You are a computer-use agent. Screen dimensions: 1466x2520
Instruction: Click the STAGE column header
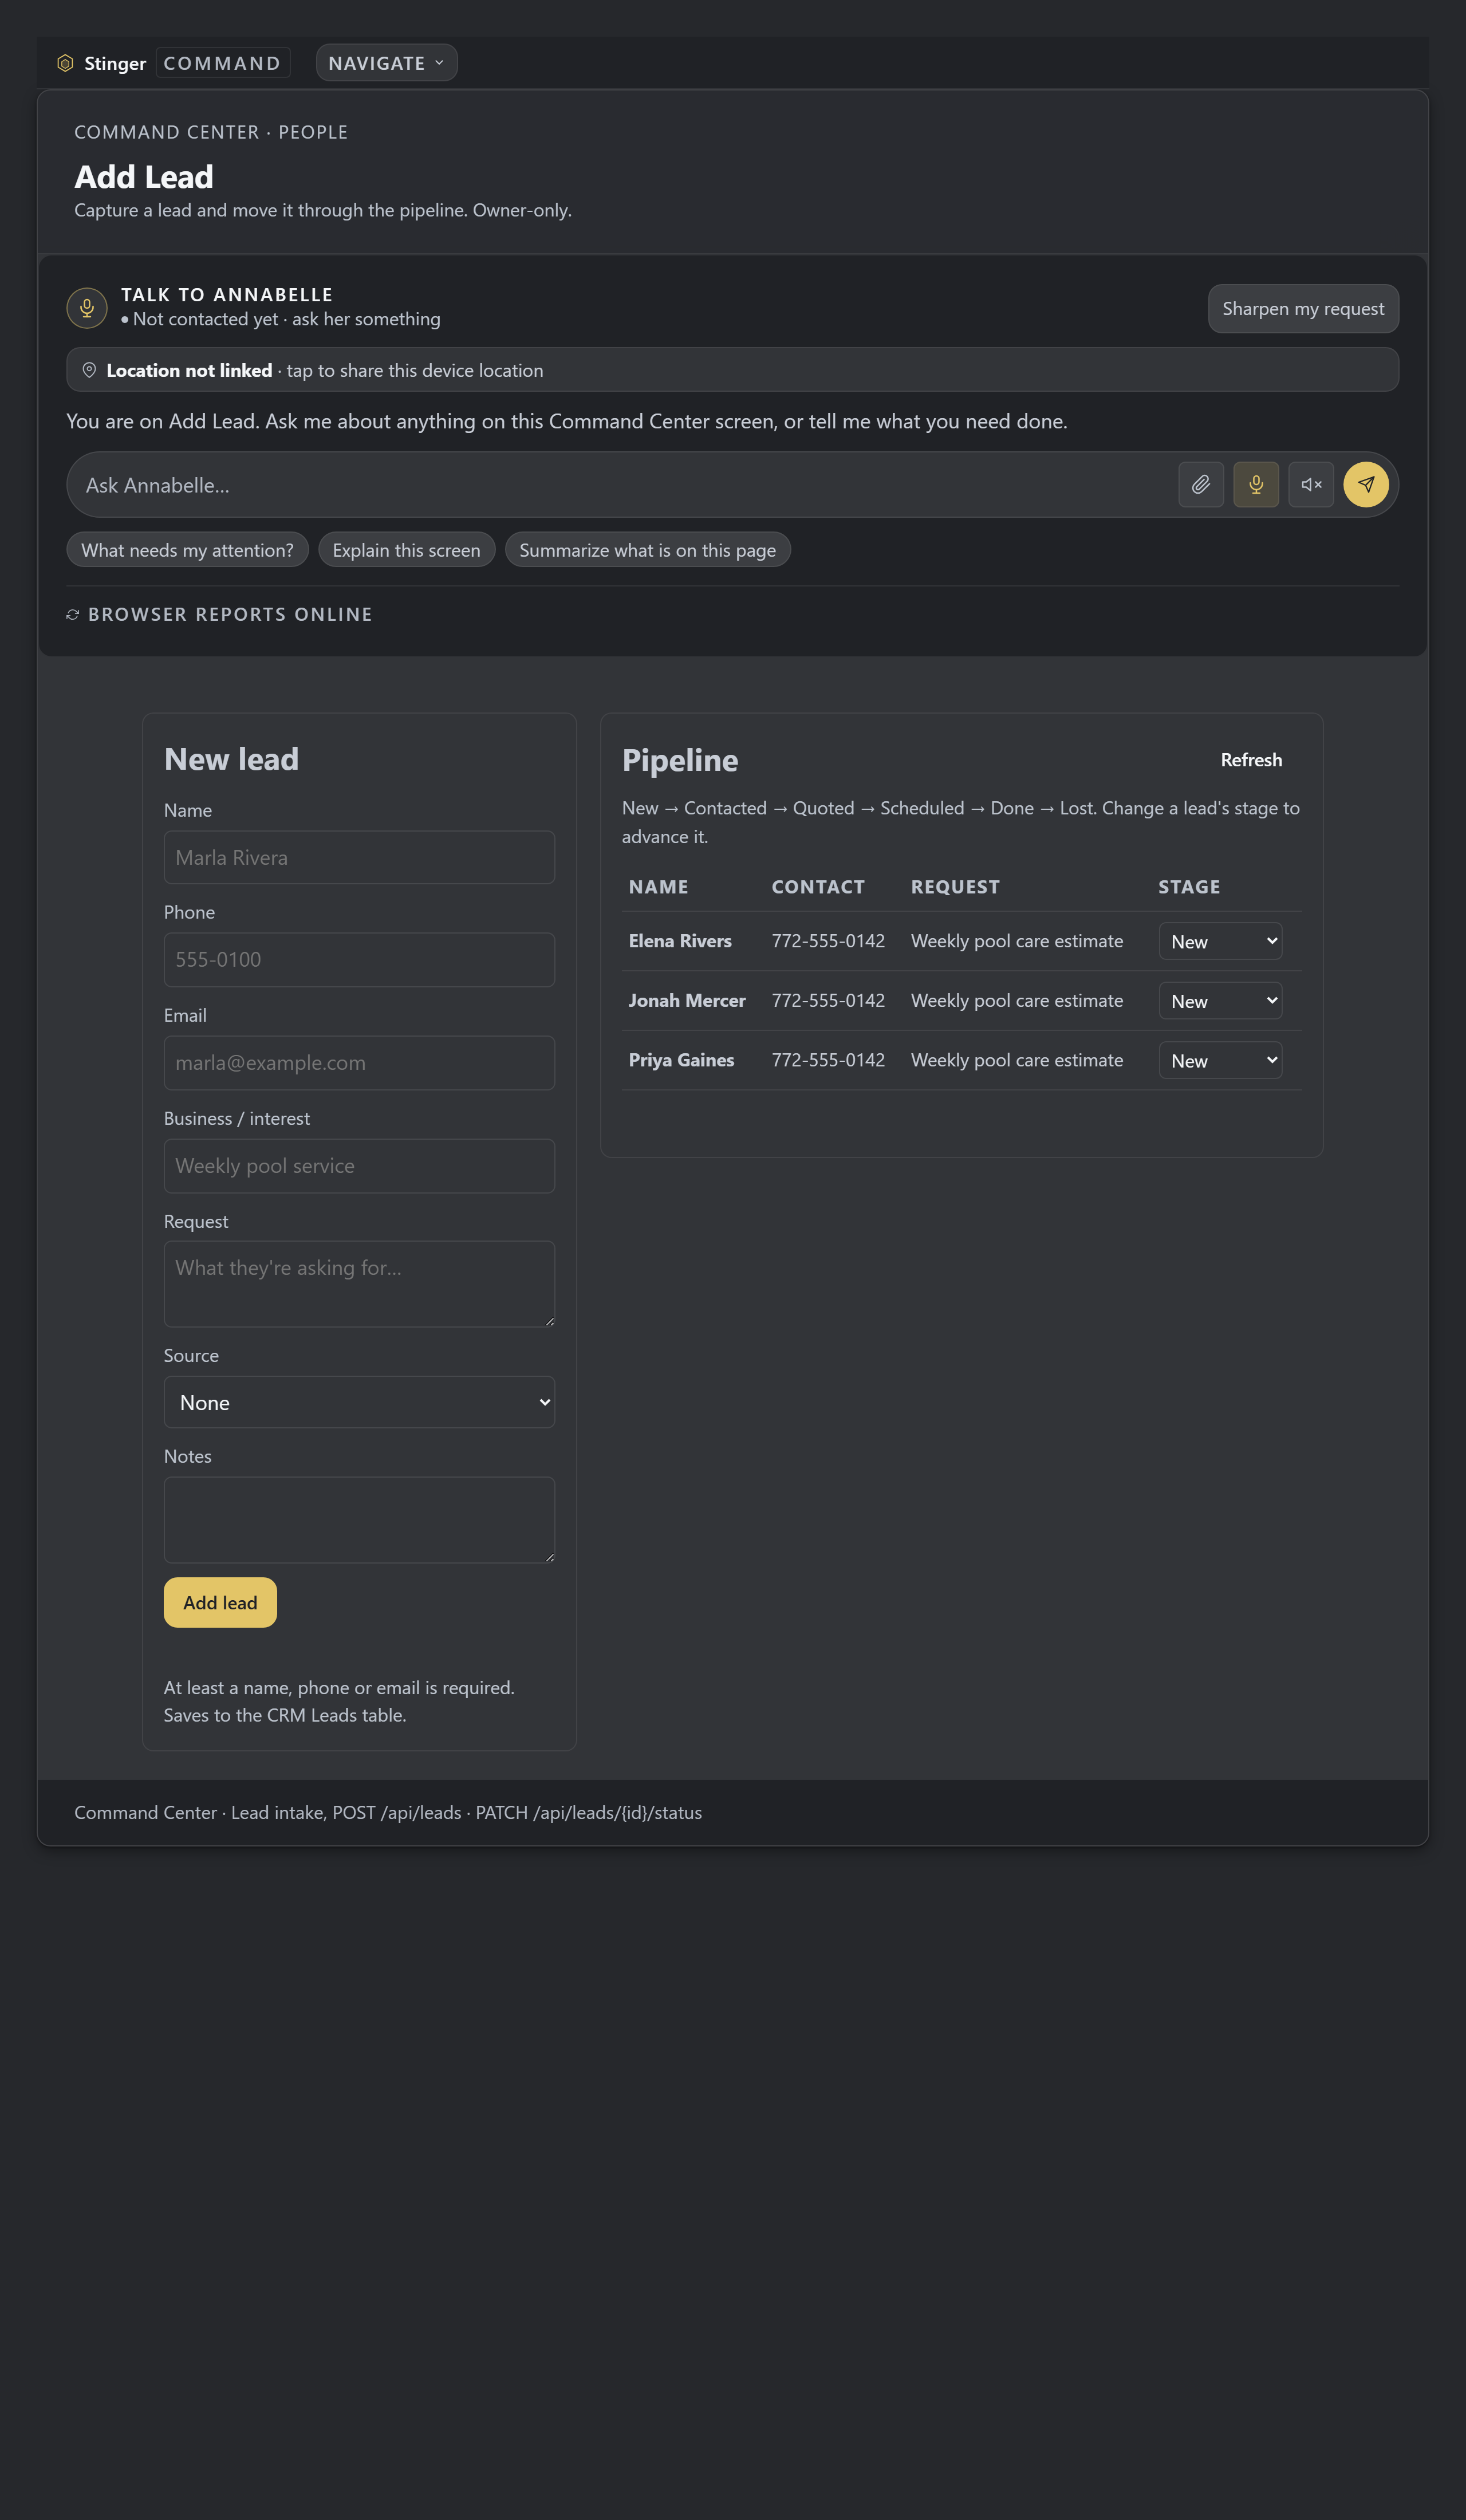1189,887
